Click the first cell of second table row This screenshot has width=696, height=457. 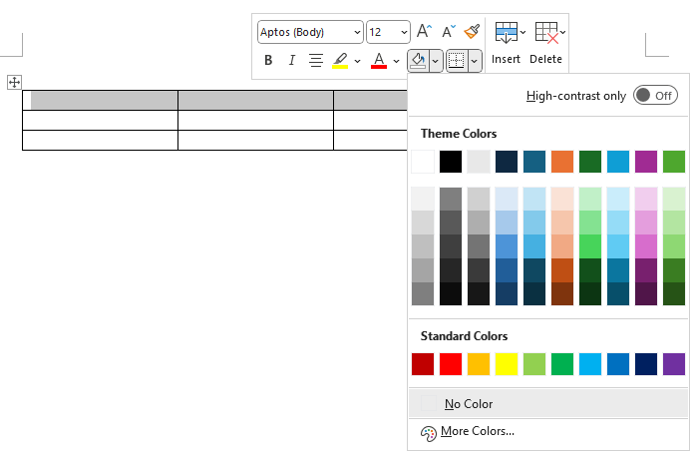[101, 121]
